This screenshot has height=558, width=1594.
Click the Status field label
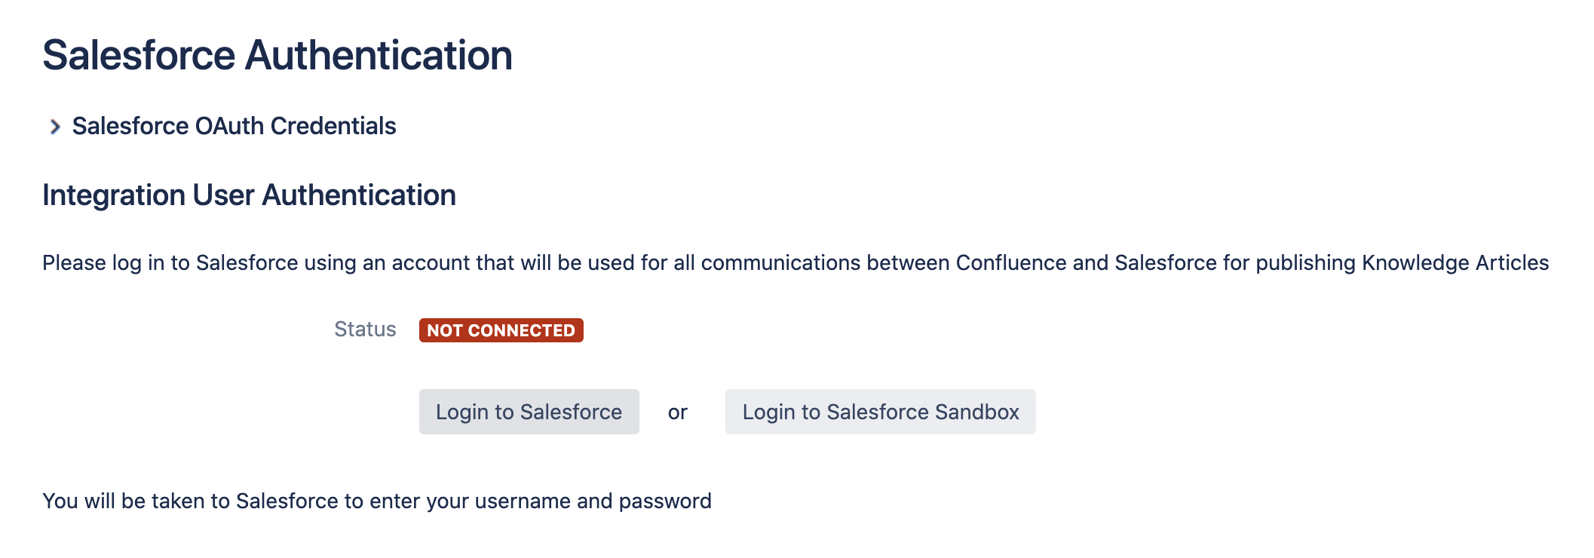pos(365,330)
